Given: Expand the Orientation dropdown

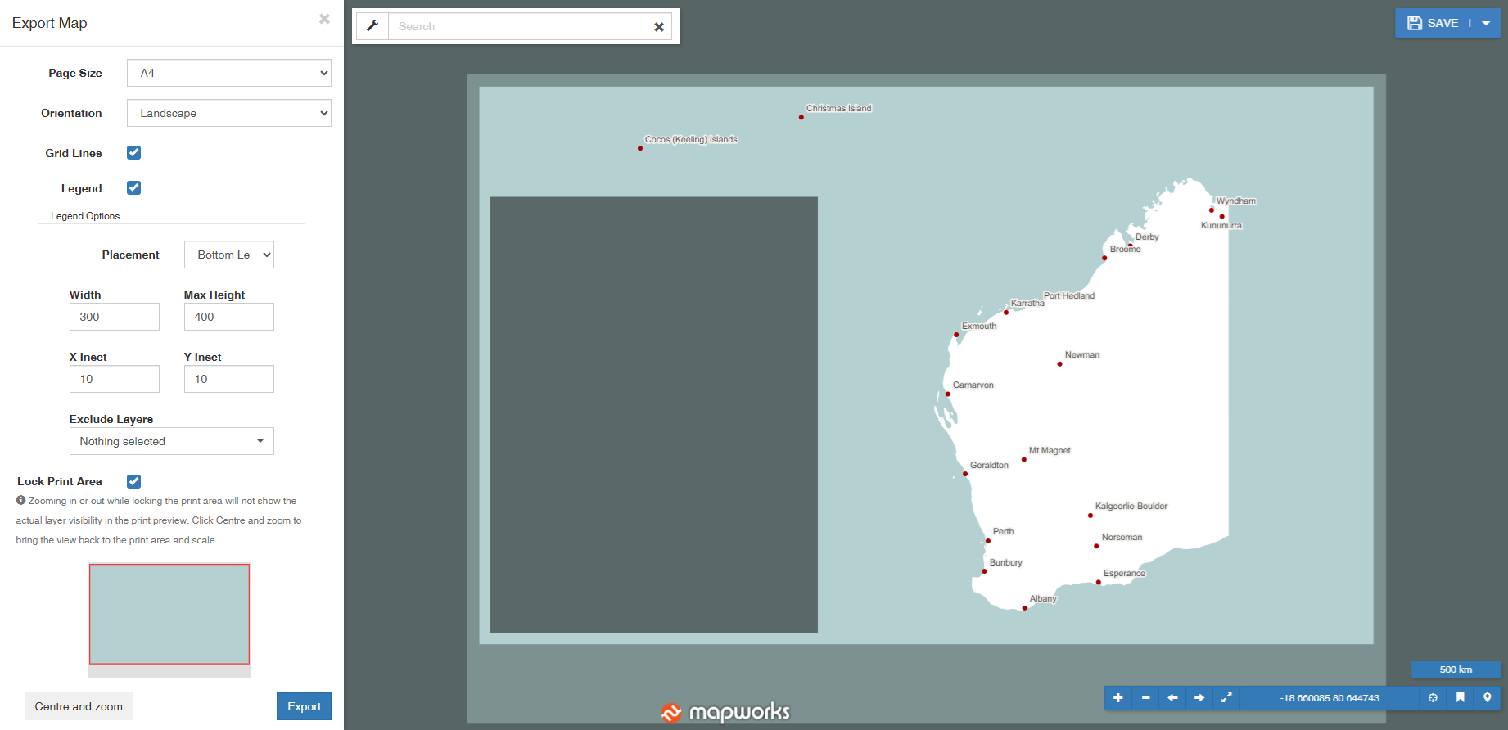Looking at the screenshot, I should [x=229, y=113].
